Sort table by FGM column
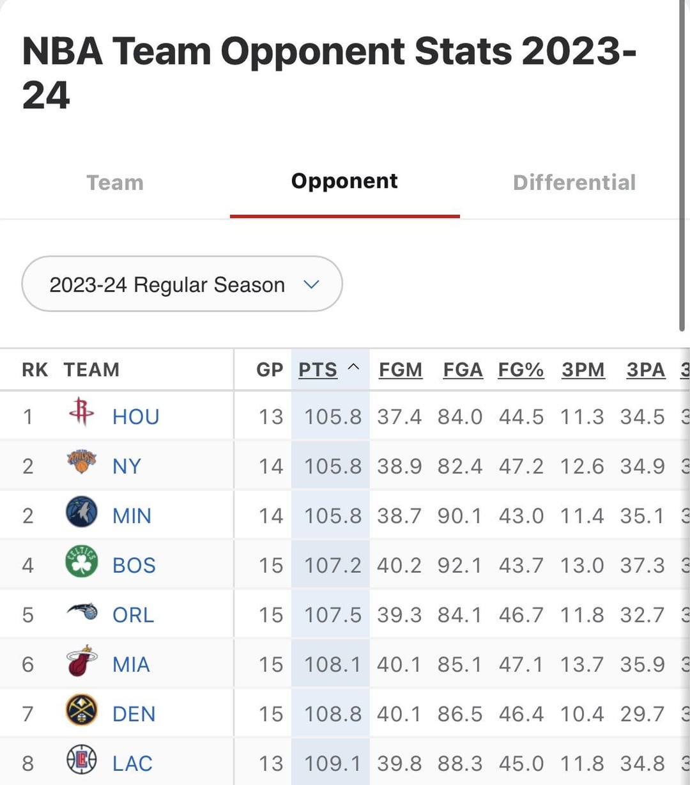Screen dimensions: 690x785 [x=401, y=370]
